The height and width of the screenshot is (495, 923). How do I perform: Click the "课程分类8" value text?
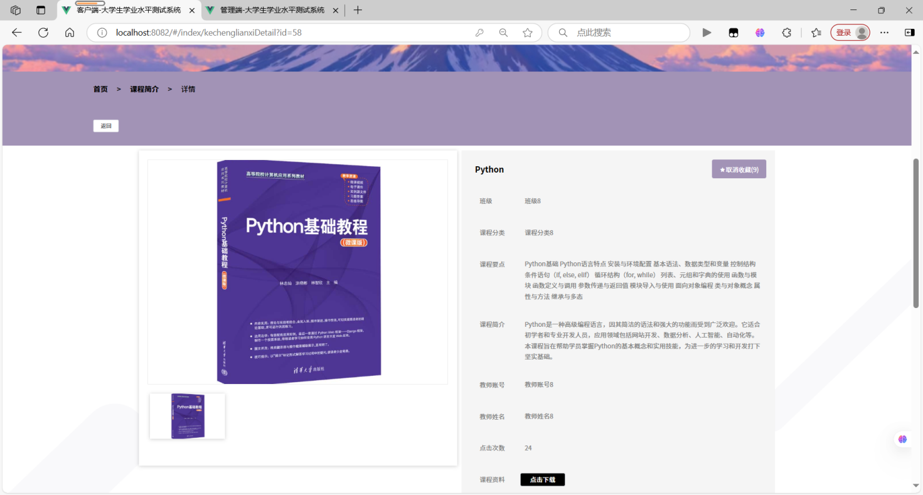coord(539,233)
